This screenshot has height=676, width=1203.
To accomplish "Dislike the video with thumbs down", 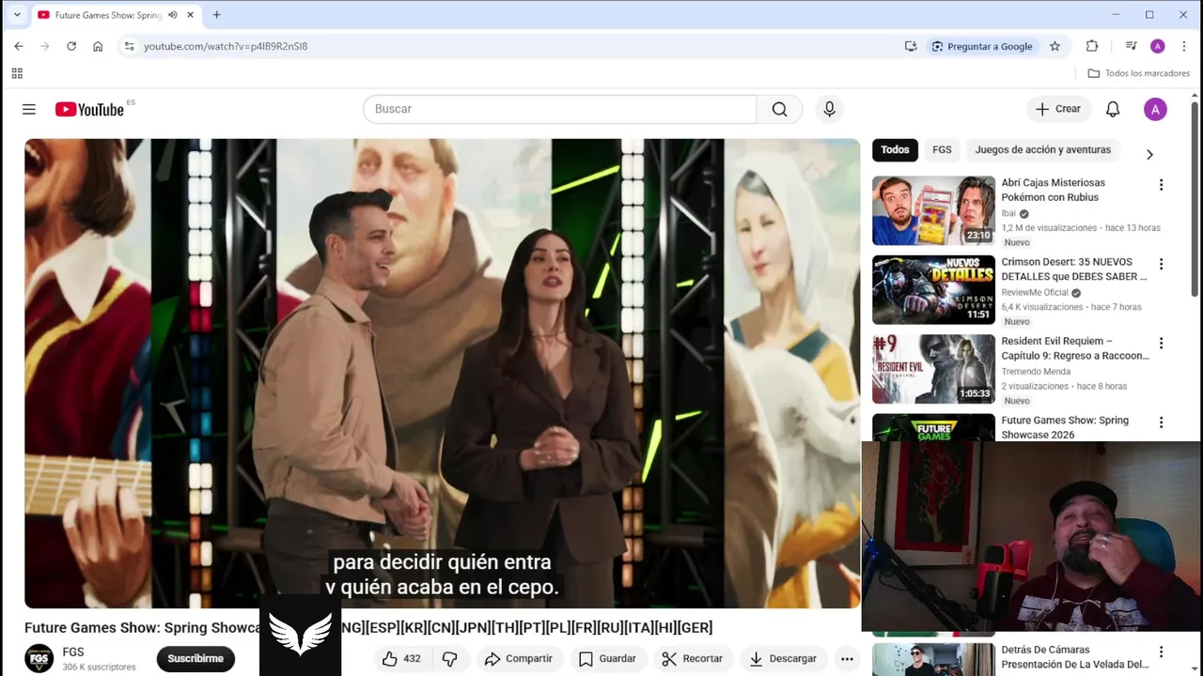I will (450, 659).
